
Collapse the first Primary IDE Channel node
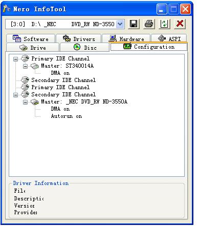tap(15, 59)
